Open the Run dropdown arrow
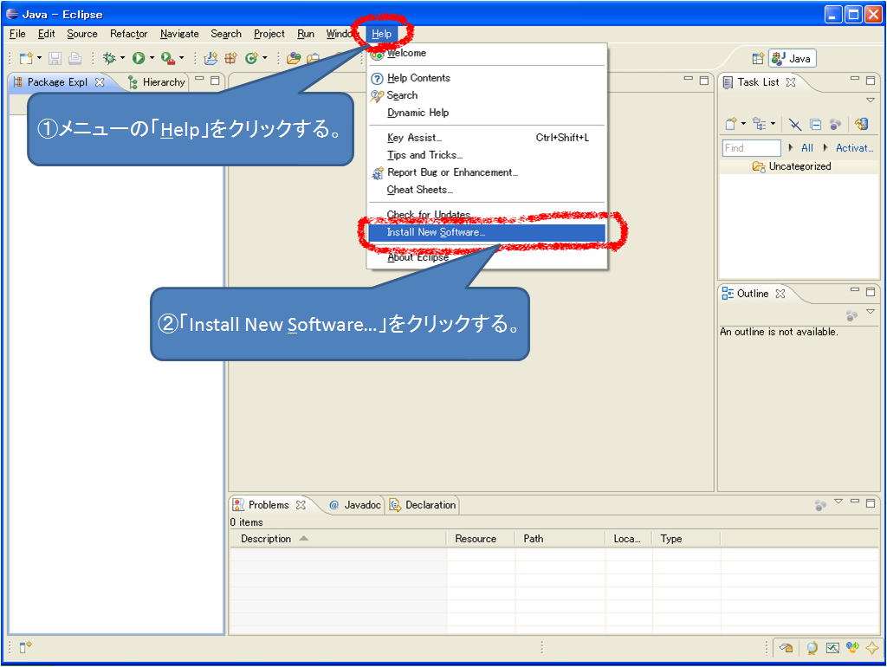887x667 pixels. pyautogui.click(x=152, y=58)
